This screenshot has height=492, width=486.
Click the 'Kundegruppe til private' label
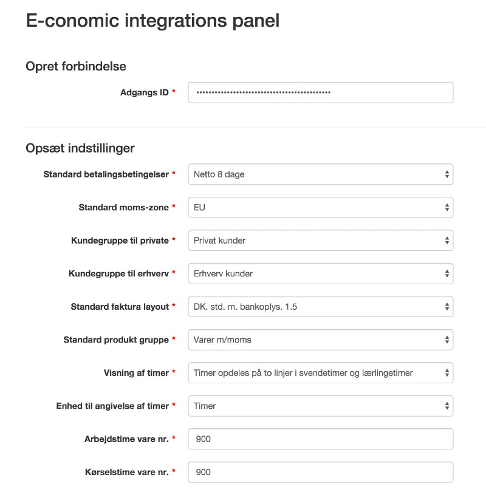120,241
